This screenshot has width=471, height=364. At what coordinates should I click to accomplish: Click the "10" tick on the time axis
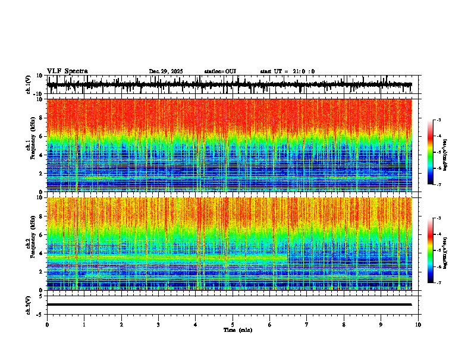pos(418,325)
